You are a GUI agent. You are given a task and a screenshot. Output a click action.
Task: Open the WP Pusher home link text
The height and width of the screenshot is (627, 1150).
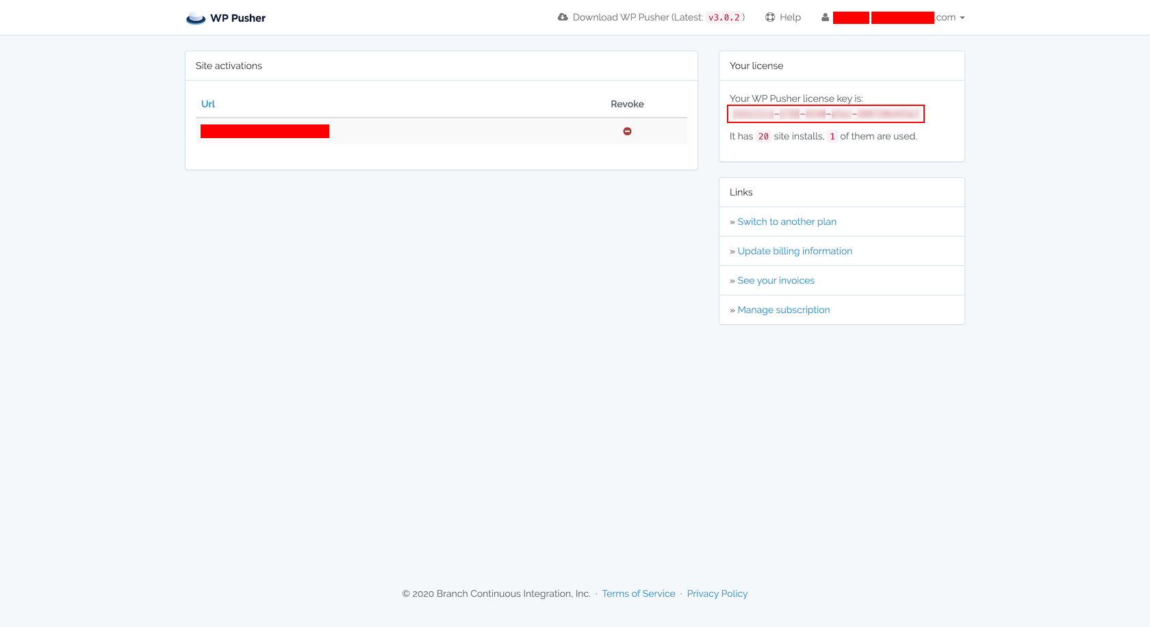point(238,18)
